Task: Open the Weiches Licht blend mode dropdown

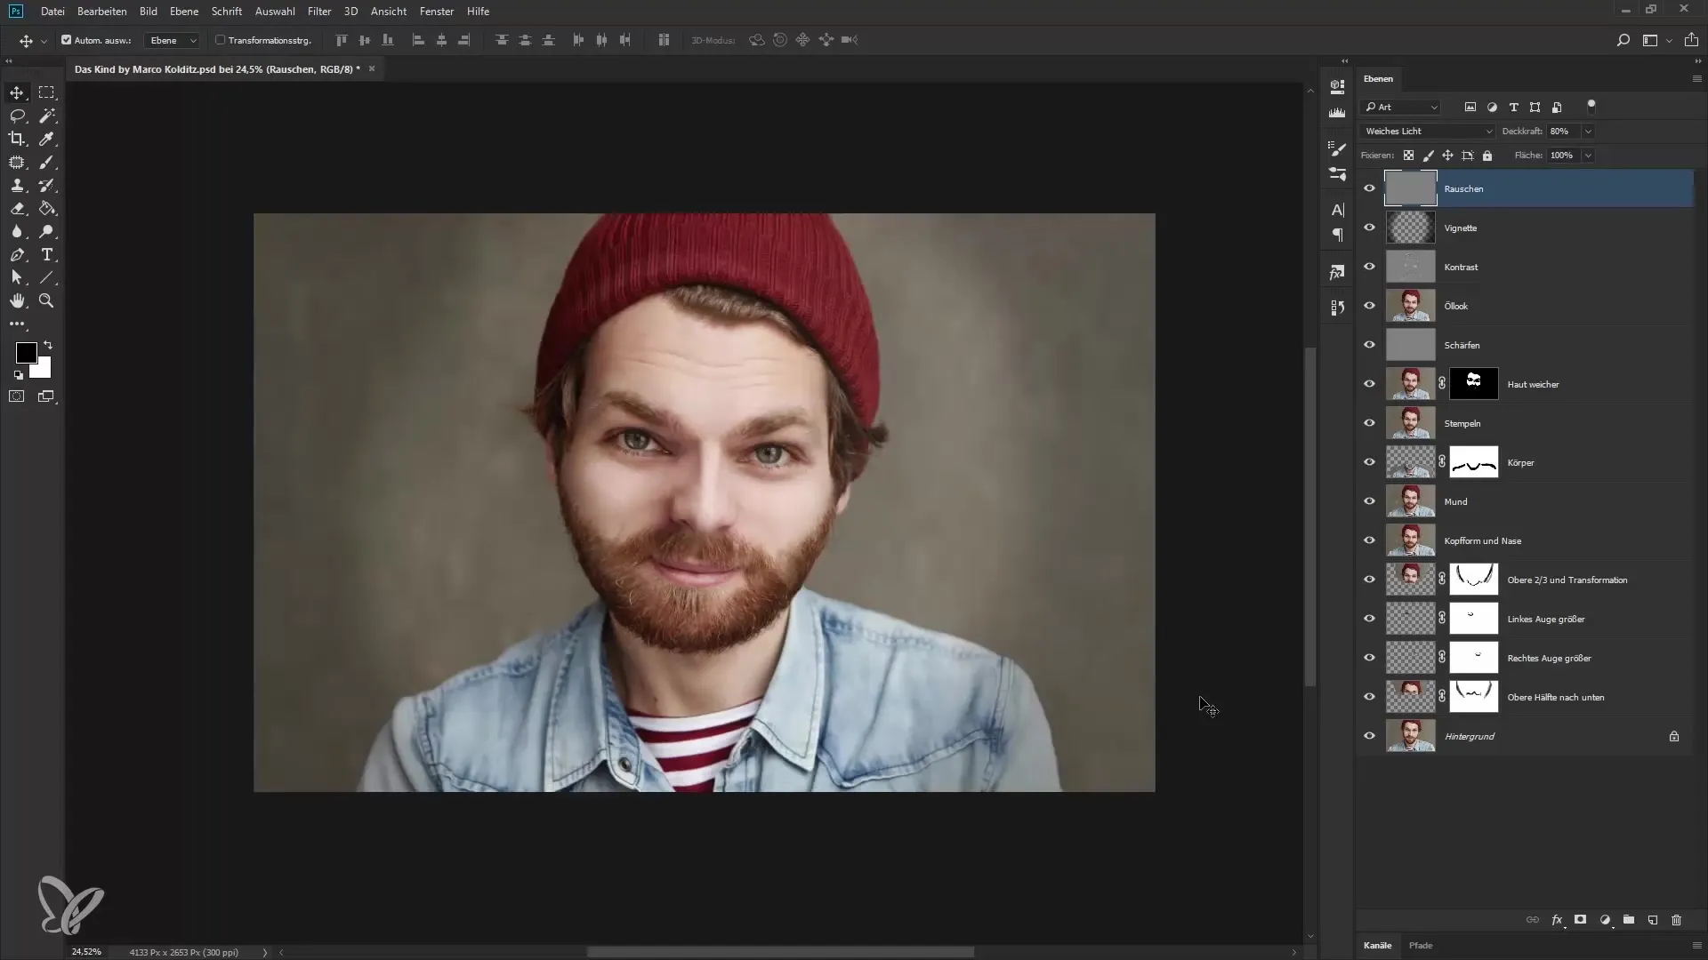Action: [1428, 132]
